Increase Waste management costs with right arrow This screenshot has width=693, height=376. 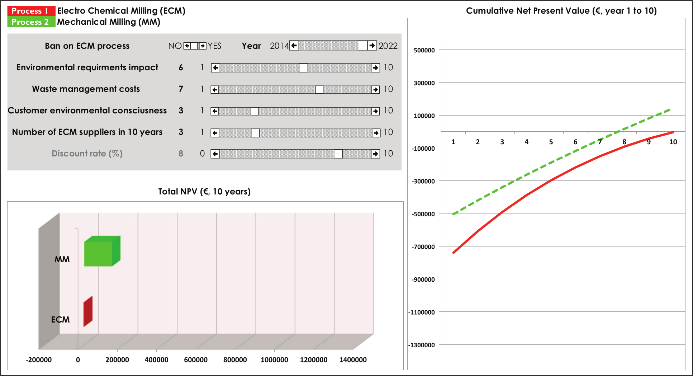tap(375, 89)
